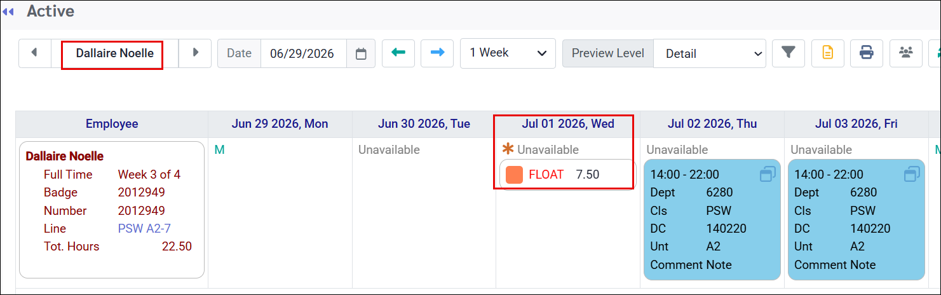Go to next employee arrow
941x295 pixels.
pyautogui.click(x=196, y=53)
